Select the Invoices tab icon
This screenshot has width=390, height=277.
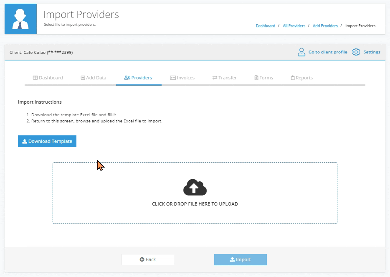pos(173,78)
